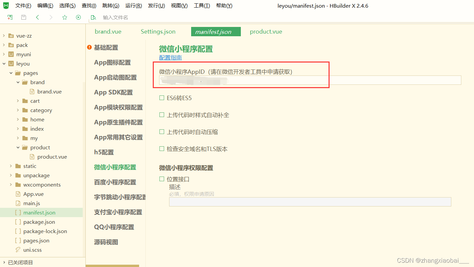Viewport: 474px width, 267px height.
Task: Enable the 位置接口 permission checkbox
Action: point(162,179)
